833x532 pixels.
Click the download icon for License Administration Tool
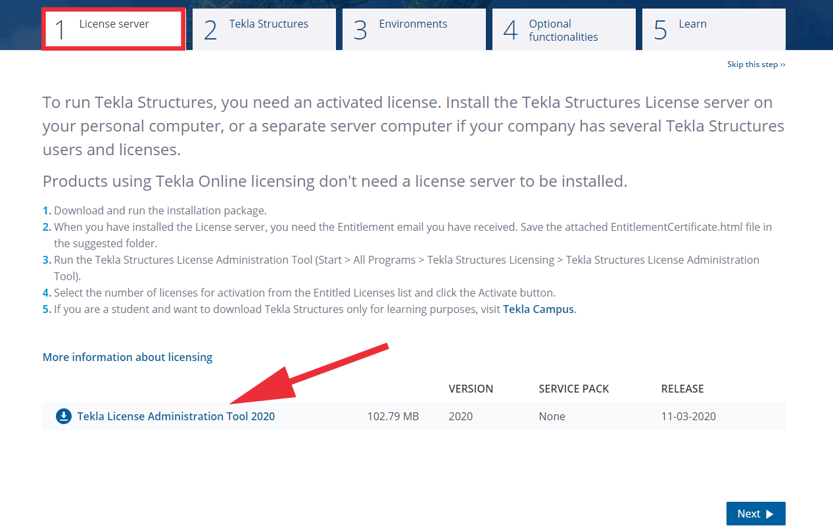coord(64,416)
